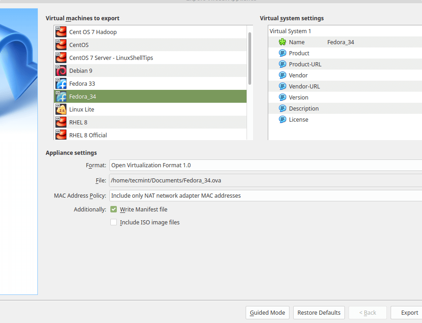Click the green Name property icon
Image resolution: width=422 pixels, height=323 pixels.
(x=282, y=42)
